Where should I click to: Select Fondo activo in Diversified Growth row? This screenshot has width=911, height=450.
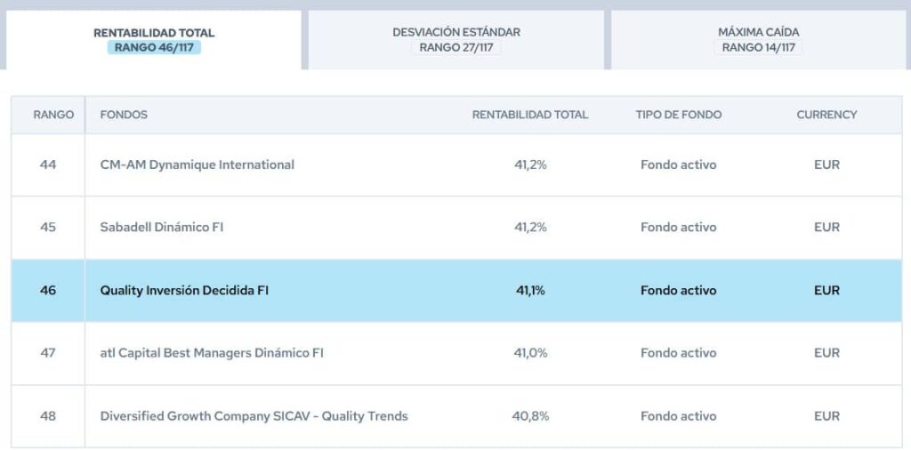(679, 416)
